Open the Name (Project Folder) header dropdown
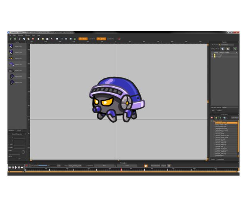This screenshot has height=207, width=247. (237, 53)
